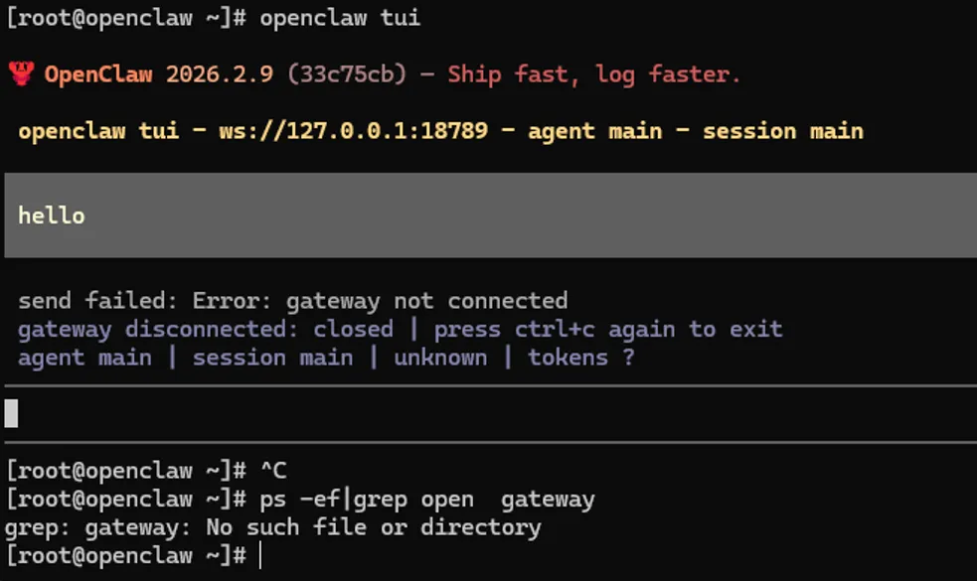Click the 'unknown' model status indicator

[440, 358]
